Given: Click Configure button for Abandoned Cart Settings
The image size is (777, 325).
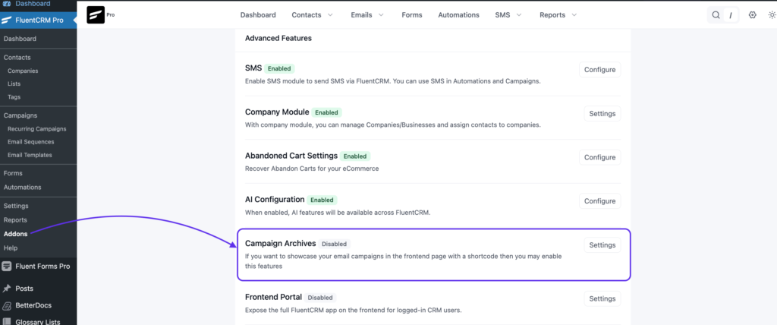Looking at the screenshot, I should pyautogui.click(x=599, y=157).
